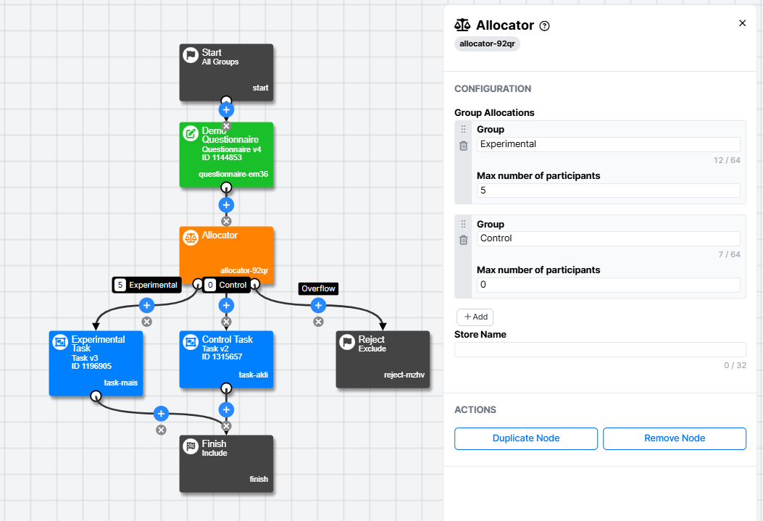
Task: Click the Allocator node scales icon
Action: pyautogui.click(x=191, y=238)
